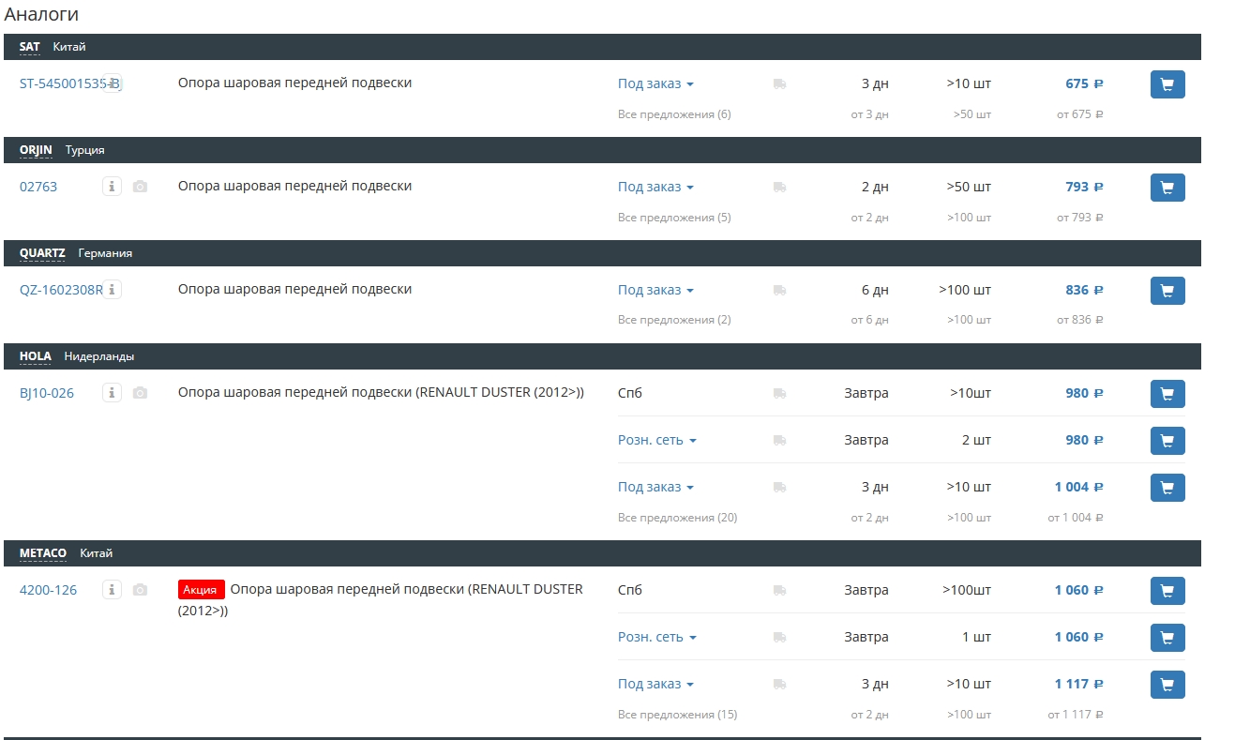Show all 20 offers for HOLA
The image size is (1250, 740).
pos(677,518)
